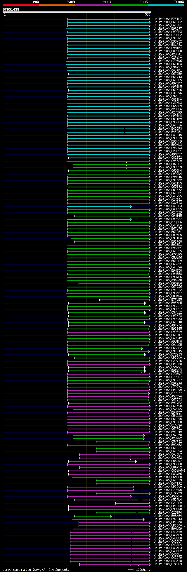
Task: Open hit UniRef100_A2Y6P9
Action: coord(168,112)
